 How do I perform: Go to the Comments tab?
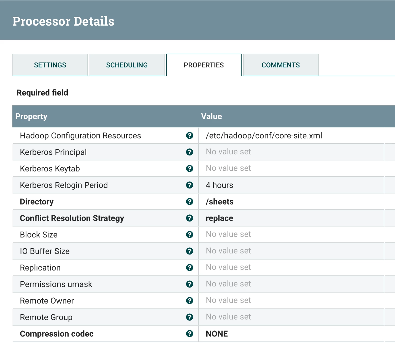[281, 65]
